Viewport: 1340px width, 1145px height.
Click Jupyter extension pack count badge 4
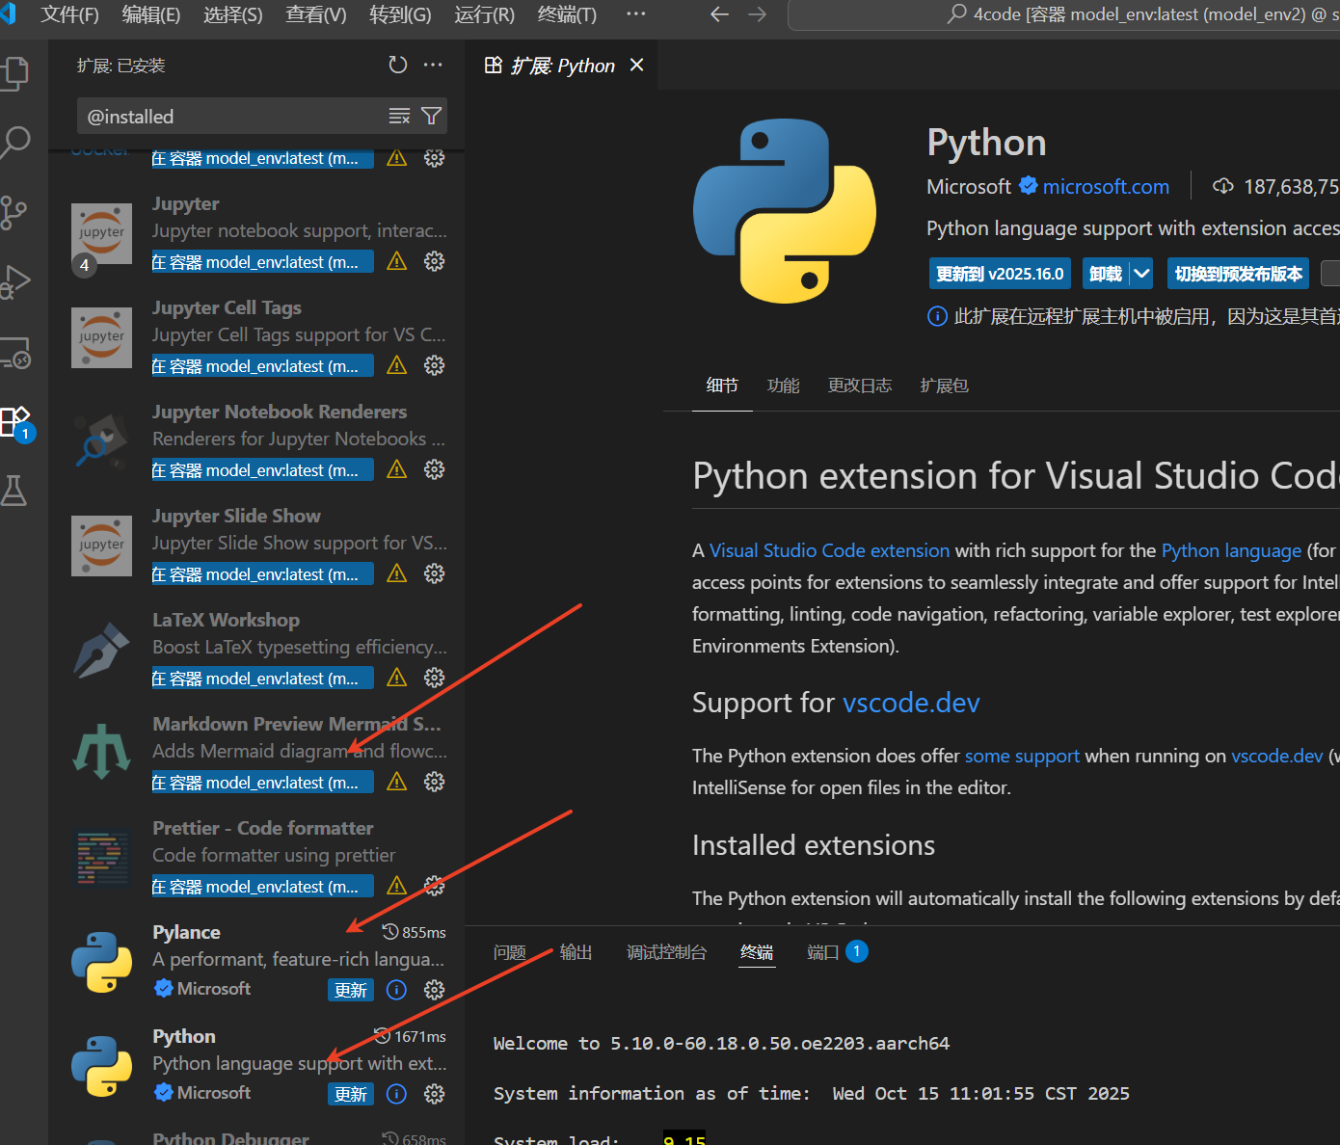(84, 265)
